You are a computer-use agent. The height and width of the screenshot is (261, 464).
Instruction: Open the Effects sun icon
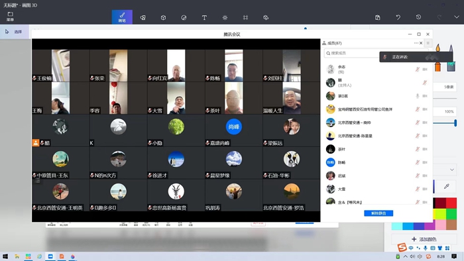tap(225, 17)
